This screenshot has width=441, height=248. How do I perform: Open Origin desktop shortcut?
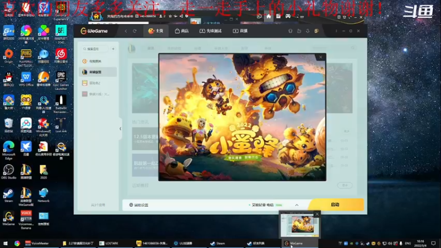pyautogui.click(x=9, y=56)
